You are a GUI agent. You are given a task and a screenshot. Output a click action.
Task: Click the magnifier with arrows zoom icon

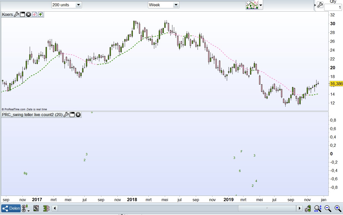318,208
